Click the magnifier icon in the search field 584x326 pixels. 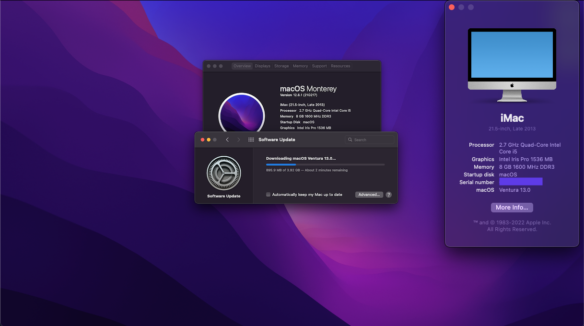tap(350, 140)
